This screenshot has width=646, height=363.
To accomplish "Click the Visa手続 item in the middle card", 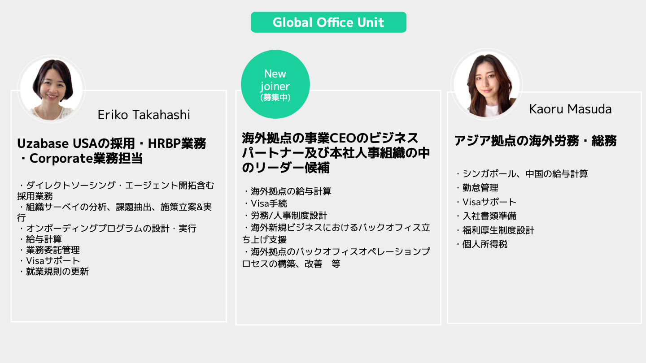I will point(266,203).
